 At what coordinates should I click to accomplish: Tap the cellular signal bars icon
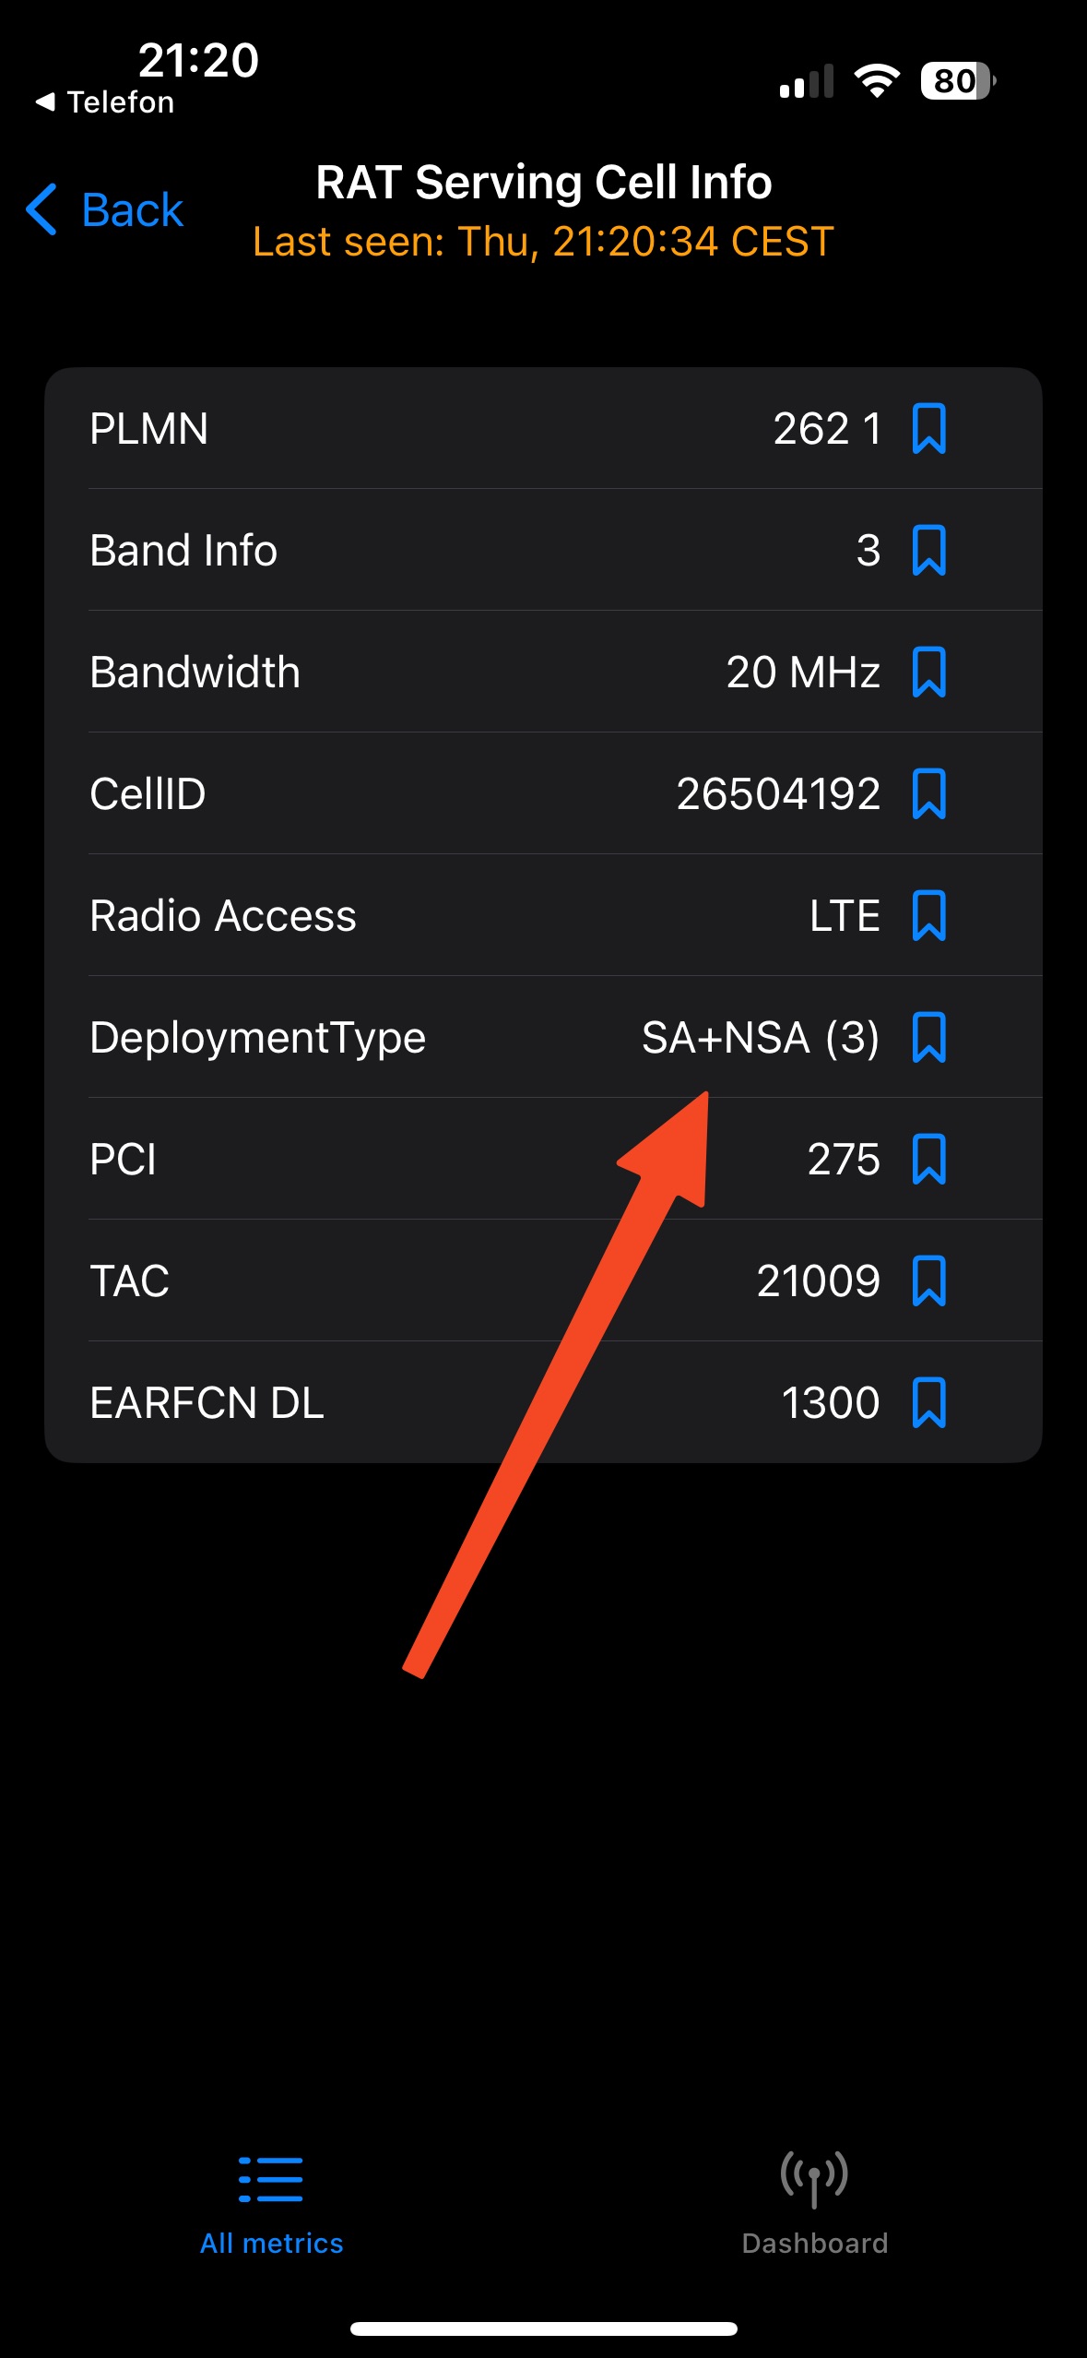coord(806,81)
